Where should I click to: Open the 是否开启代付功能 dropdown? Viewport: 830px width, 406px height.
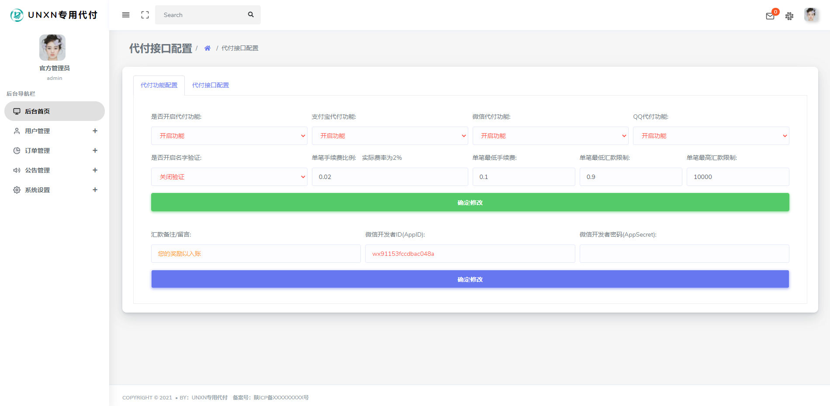(x=229, y=136)
